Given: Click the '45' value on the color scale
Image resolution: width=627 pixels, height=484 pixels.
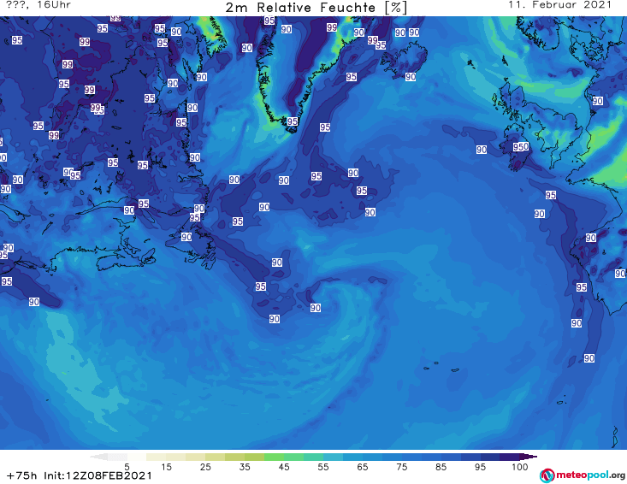Looking at the screenshot, I should [284, 467].
